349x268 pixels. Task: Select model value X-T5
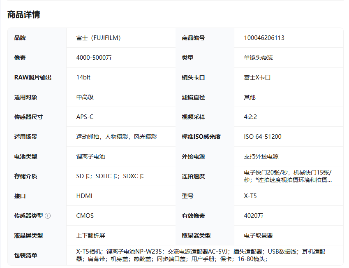pos(250,196)
